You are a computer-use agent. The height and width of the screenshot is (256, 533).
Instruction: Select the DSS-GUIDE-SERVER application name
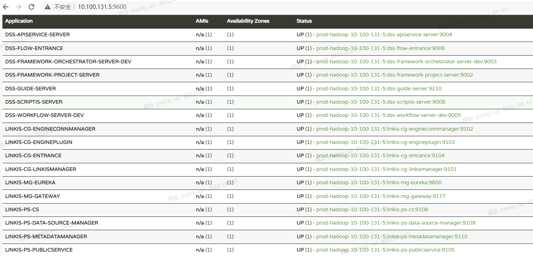pos(31,89)
